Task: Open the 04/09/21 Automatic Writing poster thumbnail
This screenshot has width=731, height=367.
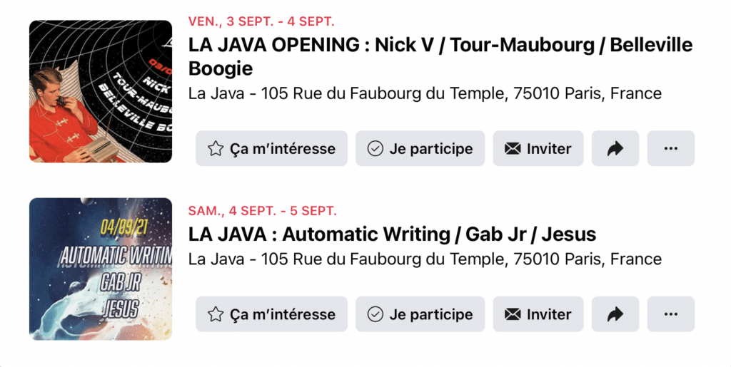Action: (x=101, y=269)
